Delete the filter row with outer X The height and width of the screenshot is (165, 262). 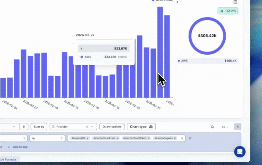point(190,139)
